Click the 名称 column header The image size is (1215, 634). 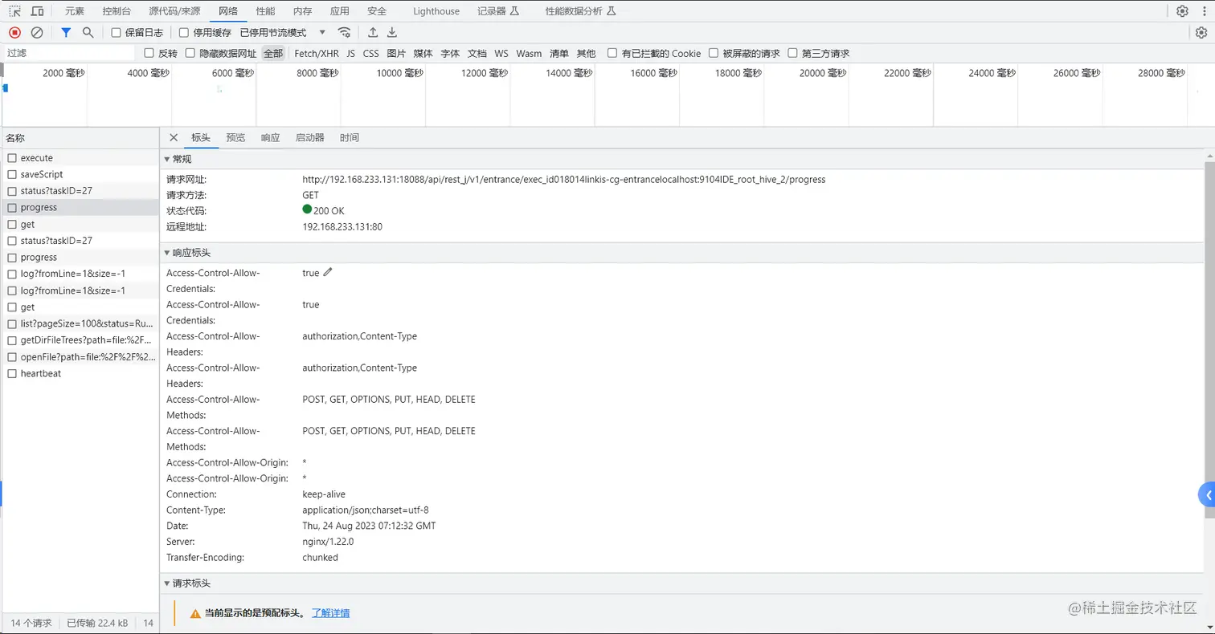coord(80,137)
